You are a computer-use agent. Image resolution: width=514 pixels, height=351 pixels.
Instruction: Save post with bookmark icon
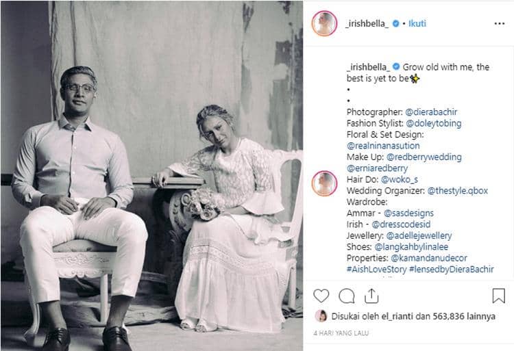499,296
